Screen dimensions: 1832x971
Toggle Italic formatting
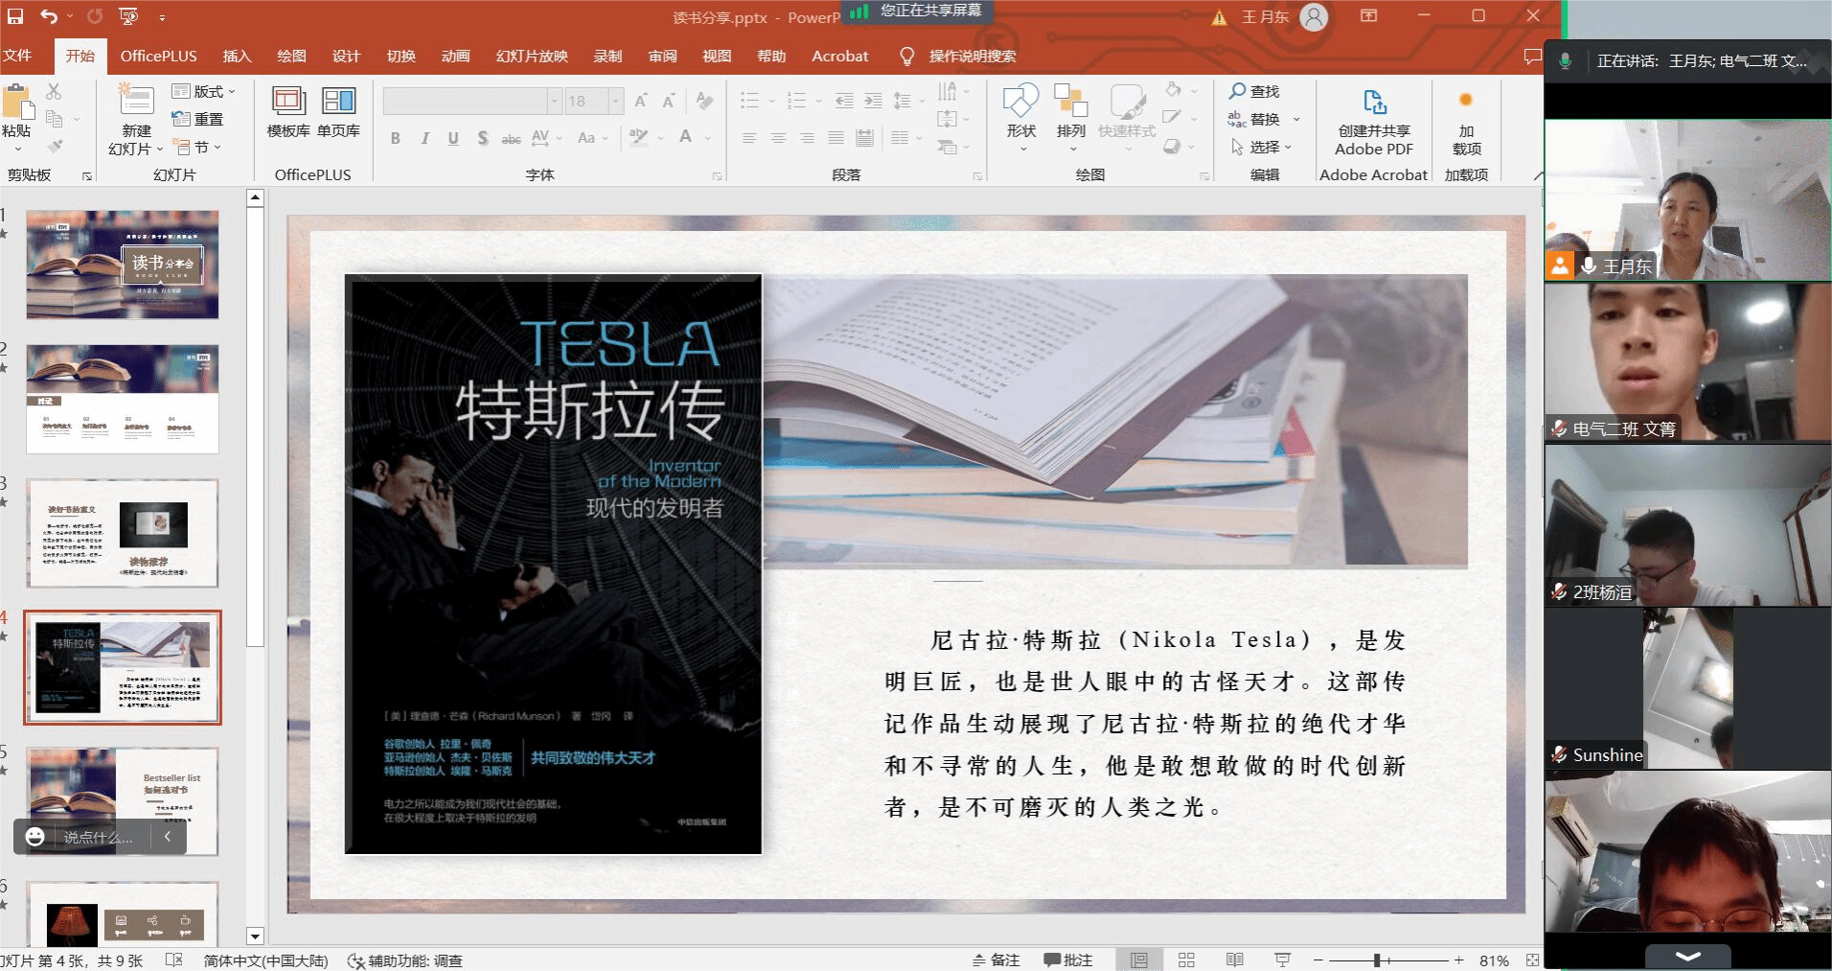click(x=424, y=138)
